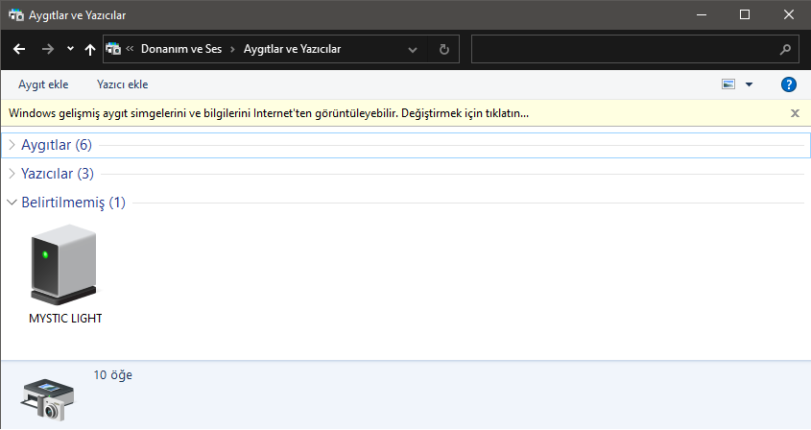This screenshot has height=430, width=811.
Task: Show hidden breadcrumb path chevrons
Action: (x=130, y=49)
